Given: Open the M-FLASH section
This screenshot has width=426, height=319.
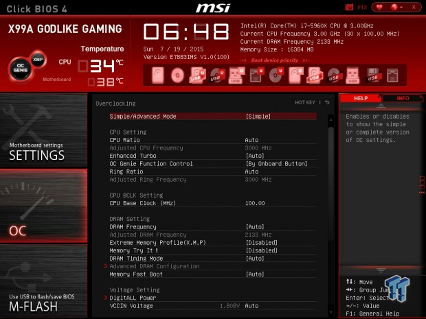Looking at the screenshot, I should click(43, 281).
